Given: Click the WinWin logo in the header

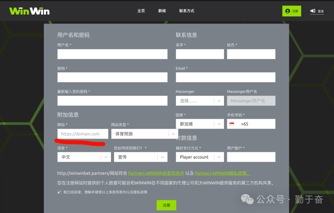Looking at the screenshot, I should coord(29,11).
